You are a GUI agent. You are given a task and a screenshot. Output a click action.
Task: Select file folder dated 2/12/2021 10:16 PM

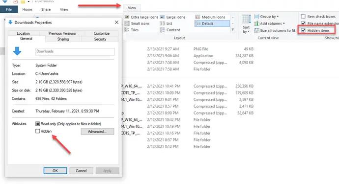click(x=188, y=133)
